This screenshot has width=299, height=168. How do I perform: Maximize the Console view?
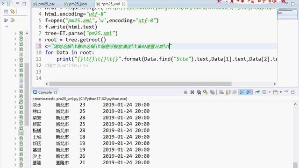coord(293,92)
